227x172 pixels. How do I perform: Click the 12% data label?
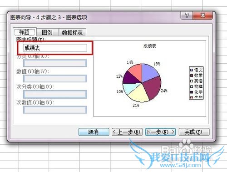click(x=119, y=76)
